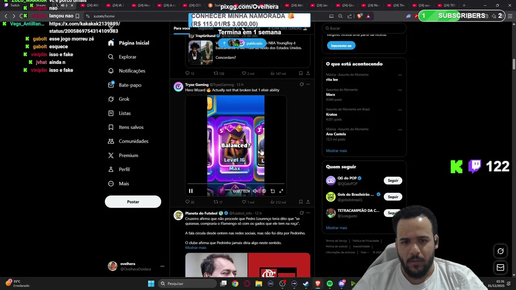Open Premium subscription page
Image resolution: width=516 pixels, height=290 pixels.
click(x=123, y=155)
